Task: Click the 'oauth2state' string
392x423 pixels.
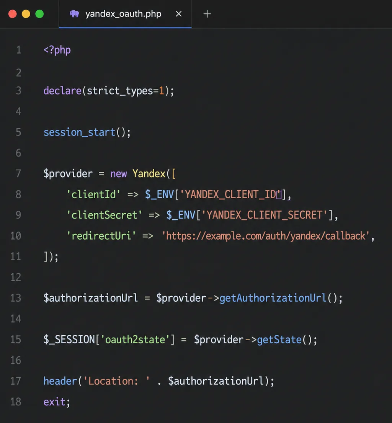Action: pos(135,340)
